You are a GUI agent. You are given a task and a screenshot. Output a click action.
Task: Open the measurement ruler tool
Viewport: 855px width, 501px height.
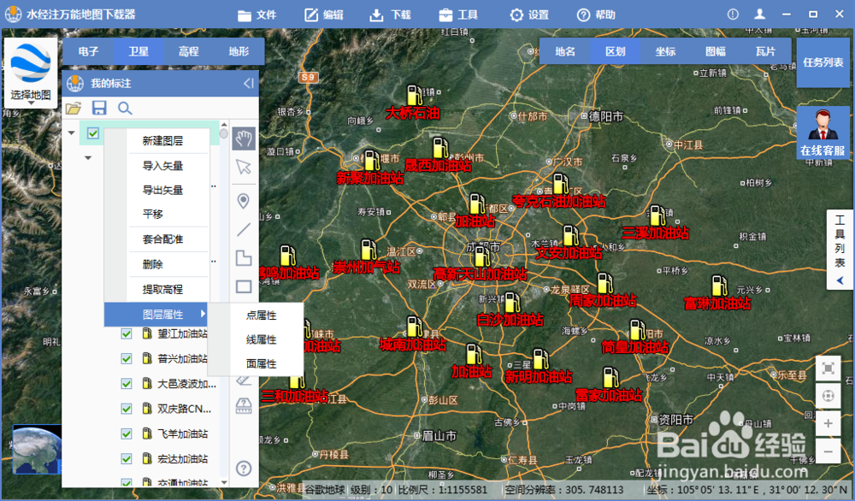tap(243, 405)
